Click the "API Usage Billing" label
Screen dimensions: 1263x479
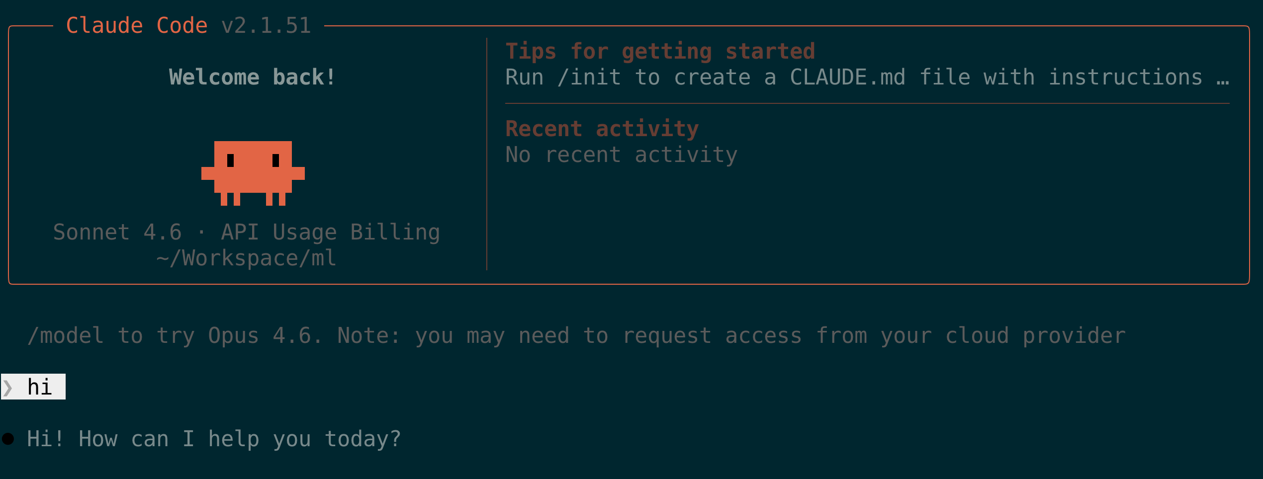(330, 232)
